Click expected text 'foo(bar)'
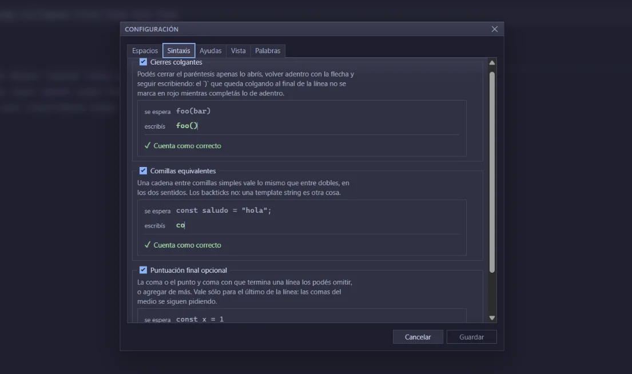The height and width of the screenshot is (374, 632). (x=193, y=111)
